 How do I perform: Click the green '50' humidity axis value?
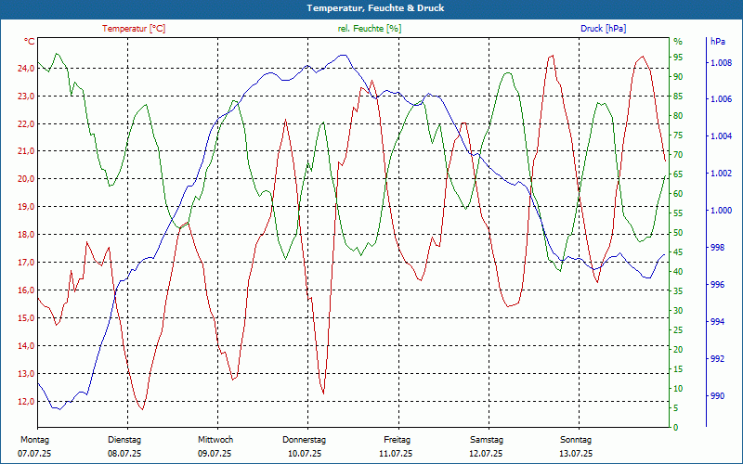pos(678,233)
